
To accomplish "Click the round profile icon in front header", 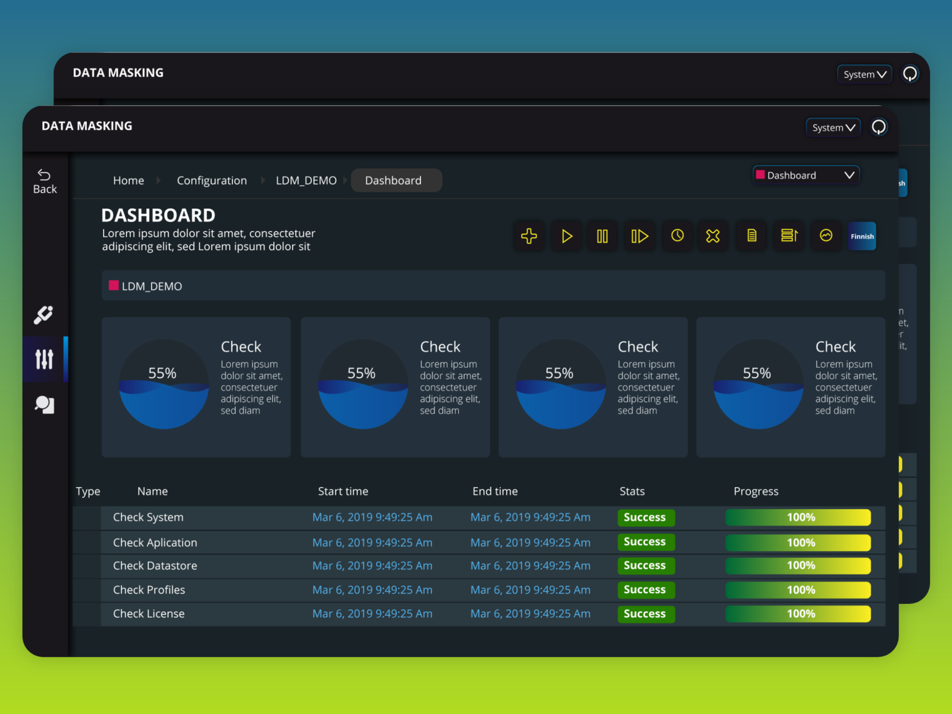I will (879, 127).
